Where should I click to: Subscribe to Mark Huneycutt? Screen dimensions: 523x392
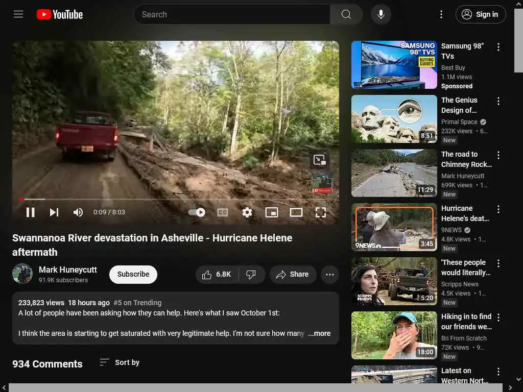(x=133, y=274)
